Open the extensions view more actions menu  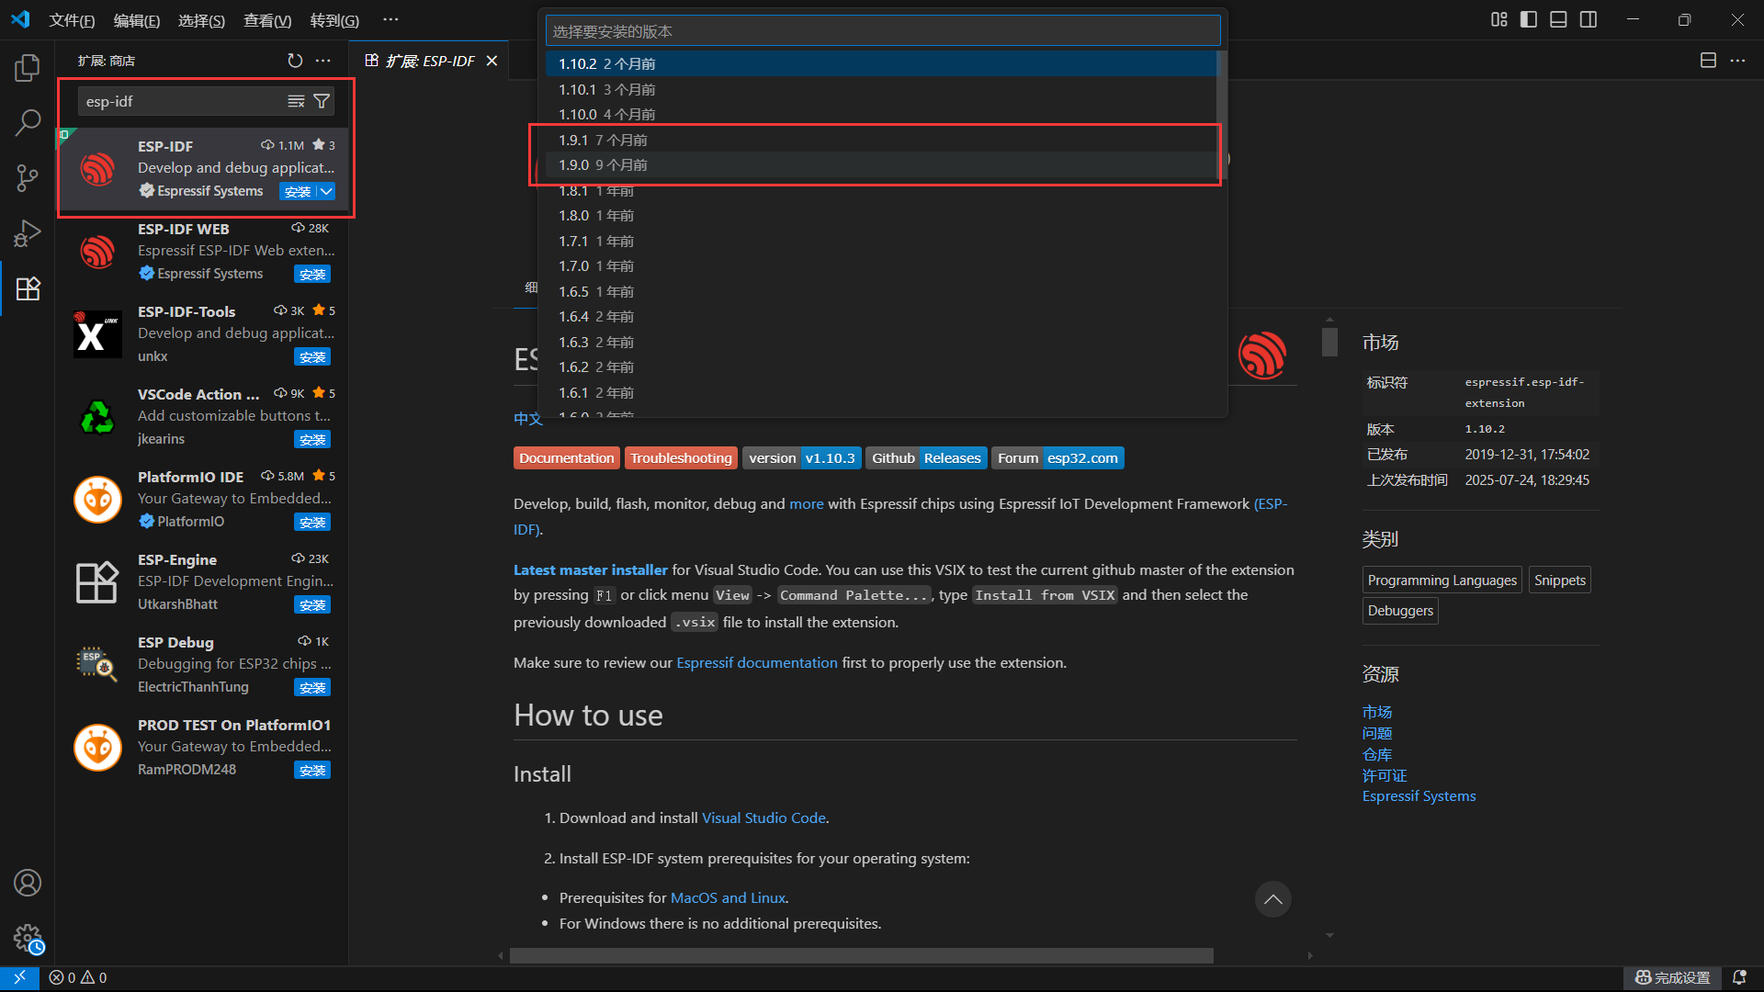tap(323, 61)
